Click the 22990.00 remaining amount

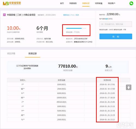pos(112,14)
